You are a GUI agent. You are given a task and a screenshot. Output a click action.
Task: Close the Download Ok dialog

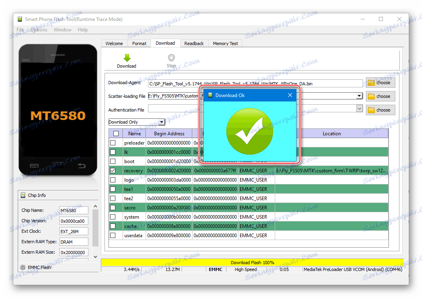pyautogui.click(x=290, y=95)
